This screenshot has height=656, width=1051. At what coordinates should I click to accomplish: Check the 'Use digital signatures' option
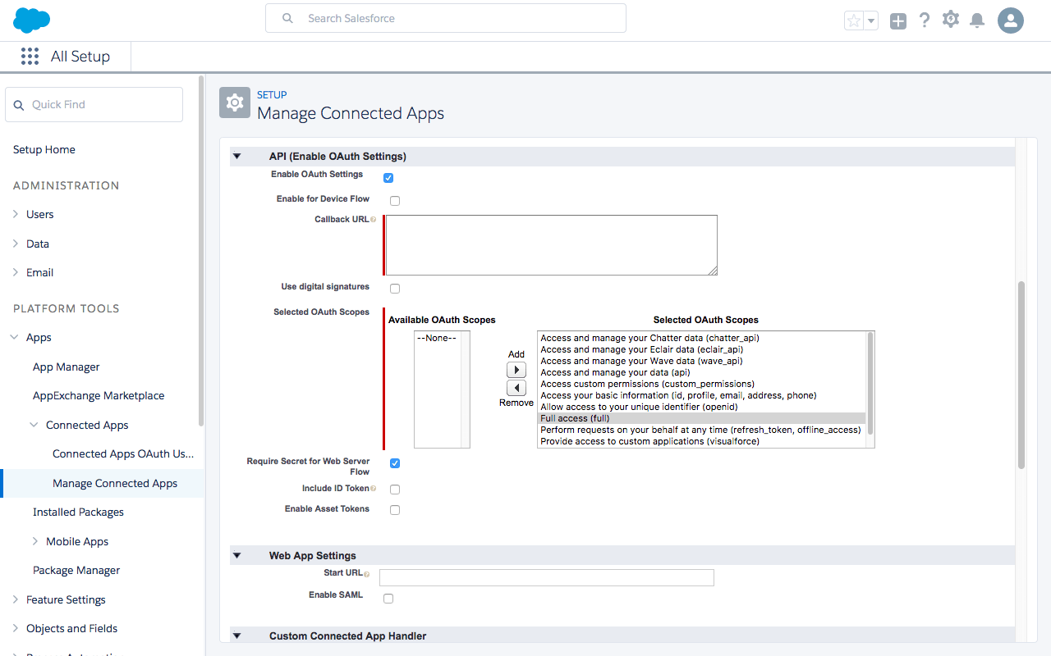(394, 288)
